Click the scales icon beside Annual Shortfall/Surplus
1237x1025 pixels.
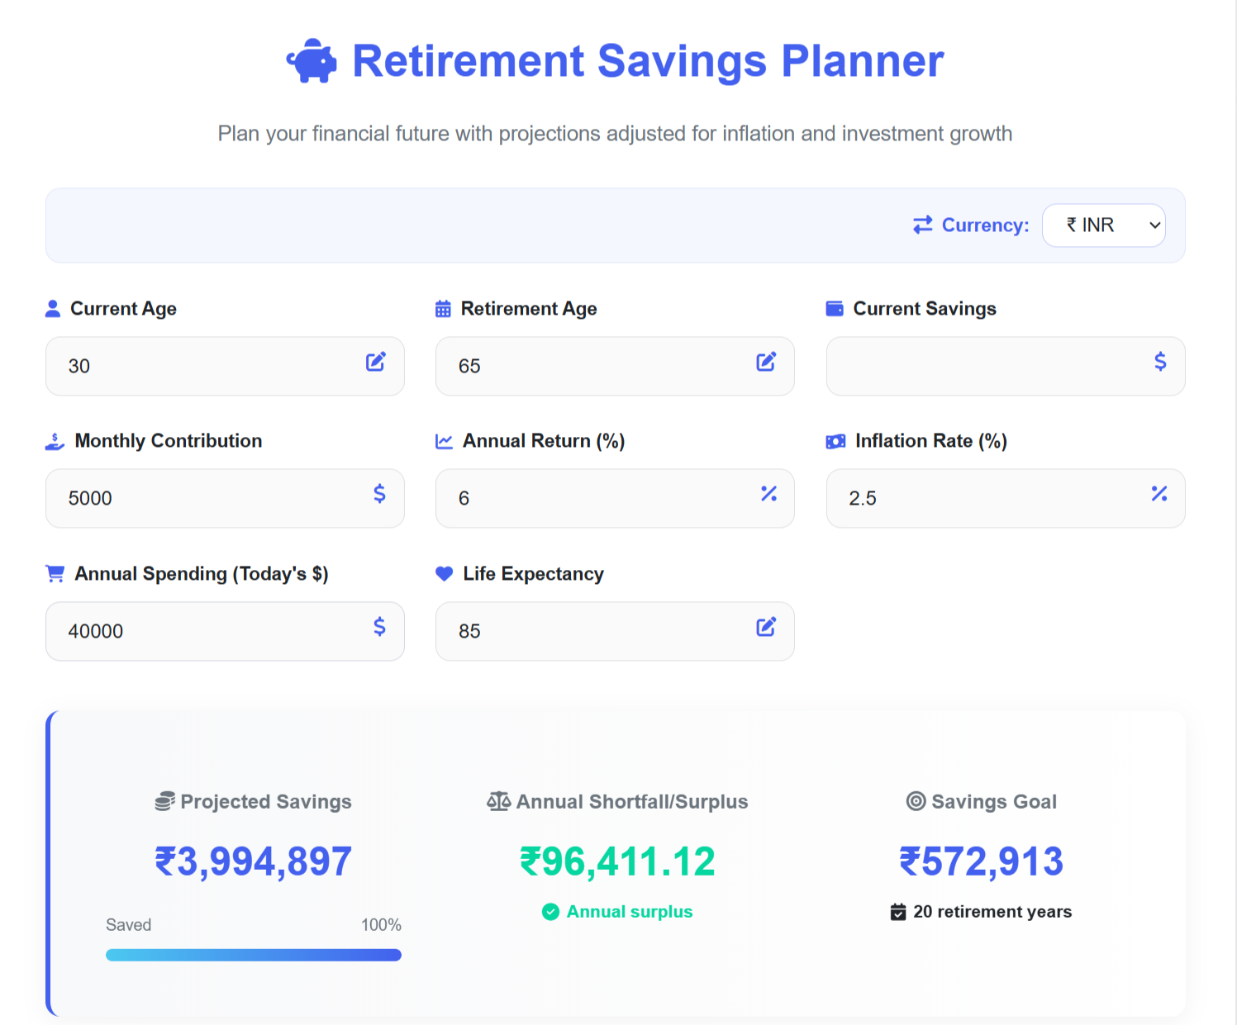(498, 801)
